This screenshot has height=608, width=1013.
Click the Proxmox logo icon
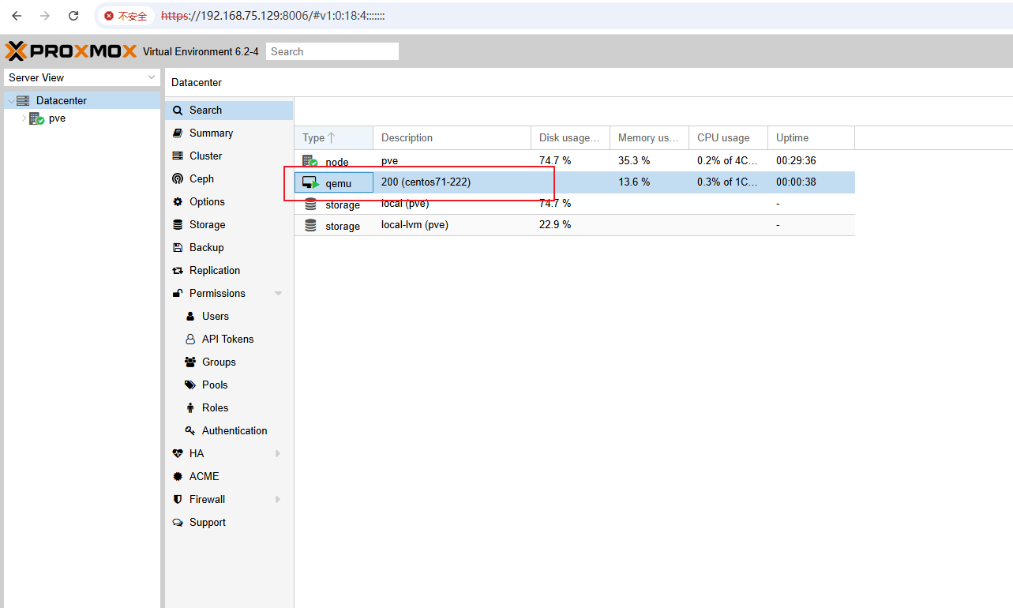(x=16, y=51)
